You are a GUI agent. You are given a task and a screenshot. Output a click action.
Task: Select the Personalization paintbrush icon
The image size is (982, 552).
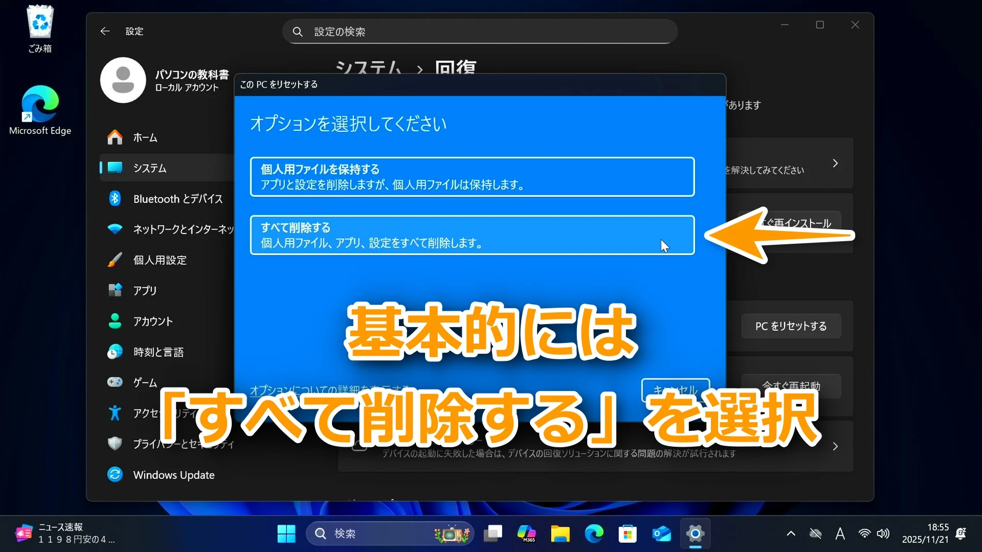pyautogui.click(x=115, y=260)
